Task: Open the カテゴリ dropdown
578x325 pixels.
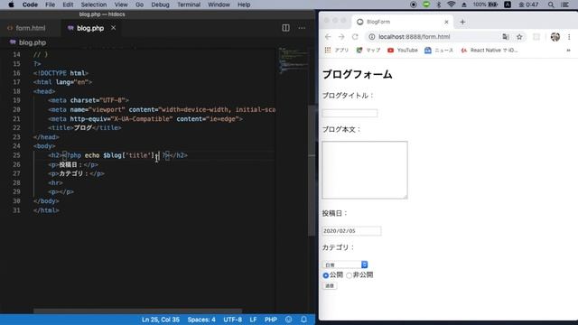Action: click(x=345, y=265)
